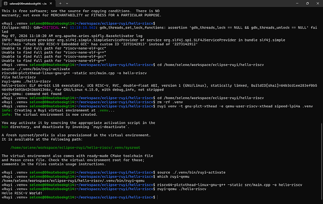Image resolution: width=323 pixels, height=204 pixels.
Task: Click 'It is available at the following path:'
Action: [x=42, y=139]
